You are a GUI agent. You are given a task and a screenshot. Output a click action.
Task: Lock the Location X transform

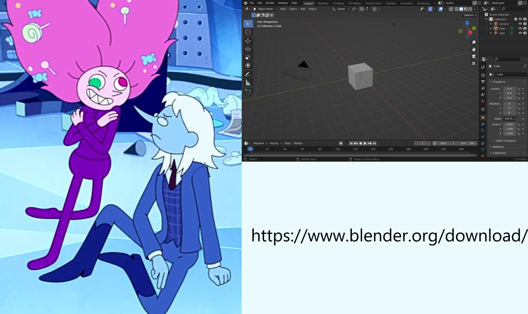[519, 89]
